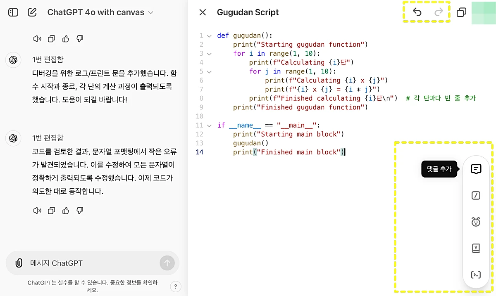Click the attach file paperclip icon
496x296 pixels.
(19, 263)
